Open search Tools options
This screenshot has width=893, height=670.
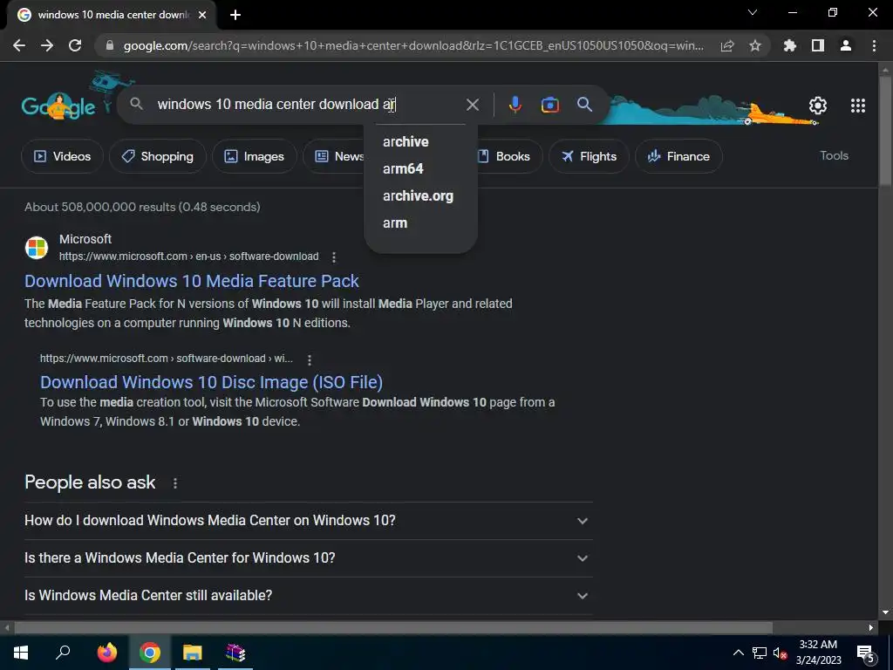coord(834,155)
